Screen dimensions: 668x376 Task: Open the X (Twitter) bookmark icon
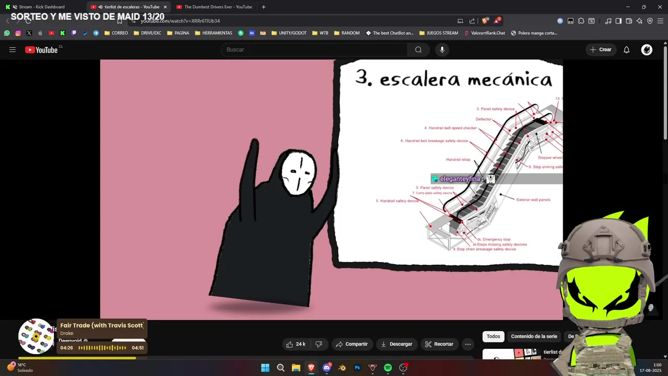[x=29, y=33]
